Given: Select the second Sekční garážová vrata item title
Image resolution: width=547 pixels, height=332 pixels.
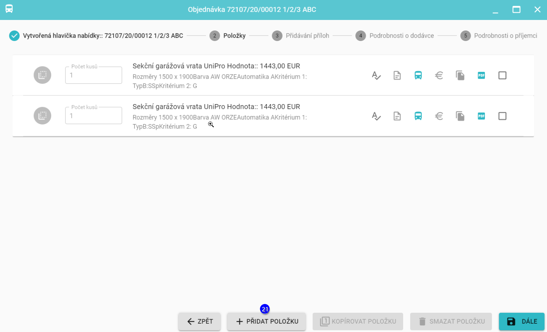Looking at the screenshot, I should (x=216, y=107).
